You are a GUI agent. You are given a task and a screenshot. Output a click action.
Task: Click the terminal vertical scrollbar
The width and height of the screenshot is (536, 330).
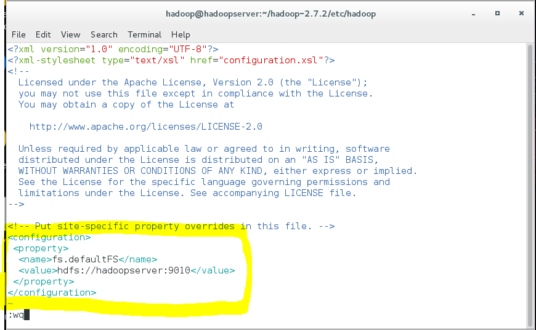530,186
